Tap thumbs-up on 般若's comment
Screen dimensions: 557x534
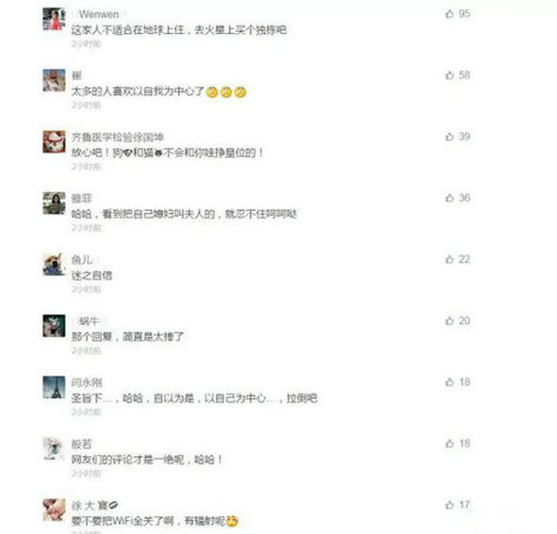450,444
